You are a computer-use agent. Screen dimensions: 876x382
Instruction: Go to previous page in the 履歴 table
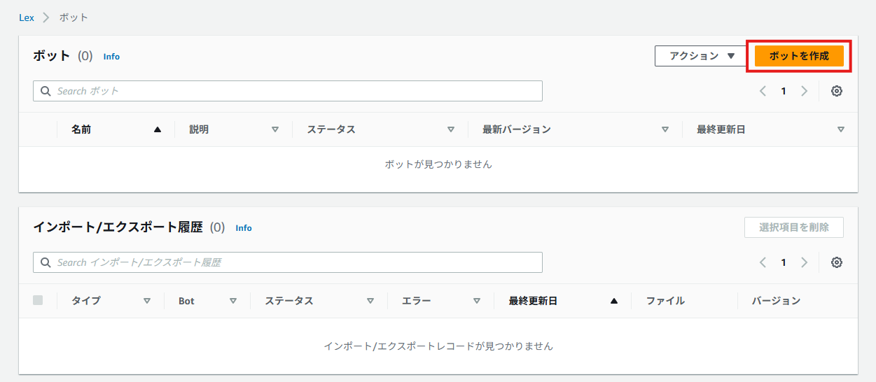(763, 262)
